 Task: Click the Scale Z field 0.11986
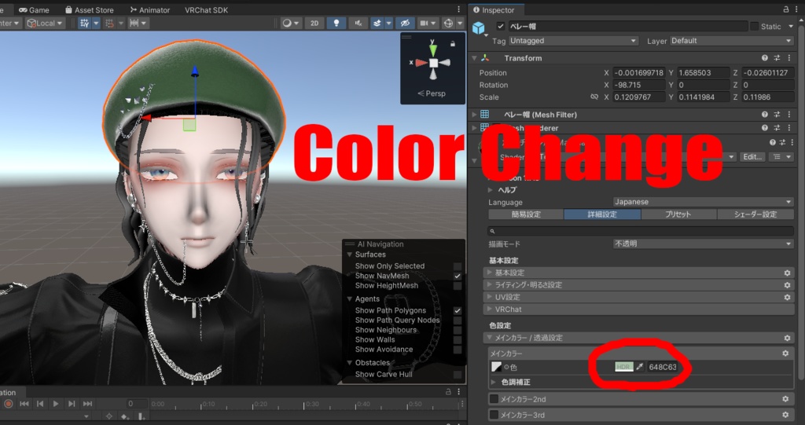point(767,97)
